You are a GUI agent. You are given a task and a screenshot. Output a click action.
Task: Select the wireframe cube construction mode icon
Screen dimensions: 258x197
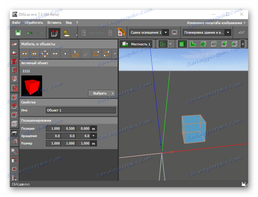click(54, 33)
